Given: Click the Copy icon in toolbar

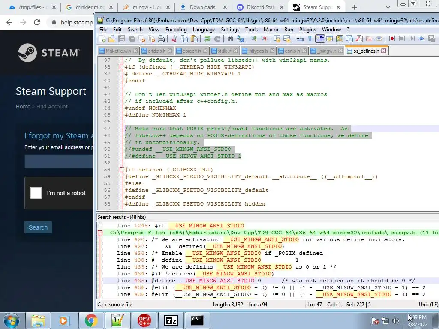Looking at the screenshot, I should coord(184,39).
